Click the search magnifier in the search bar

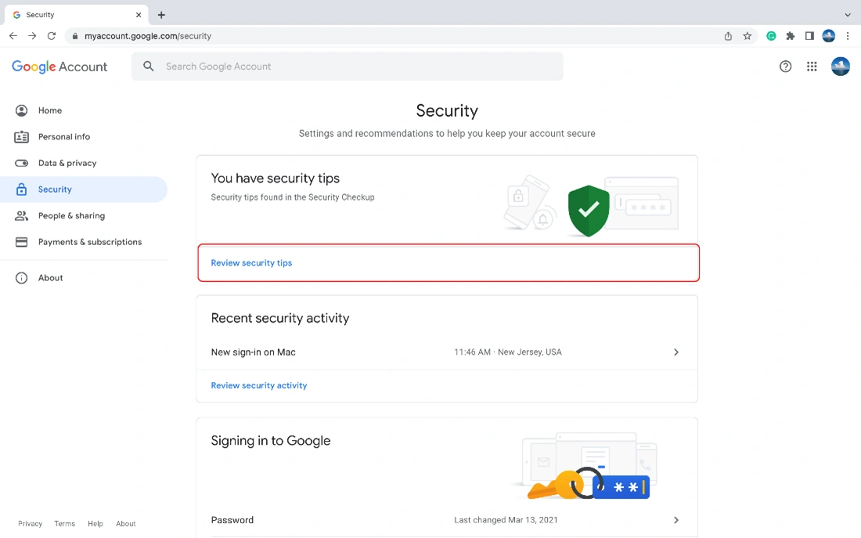(149, 67)
